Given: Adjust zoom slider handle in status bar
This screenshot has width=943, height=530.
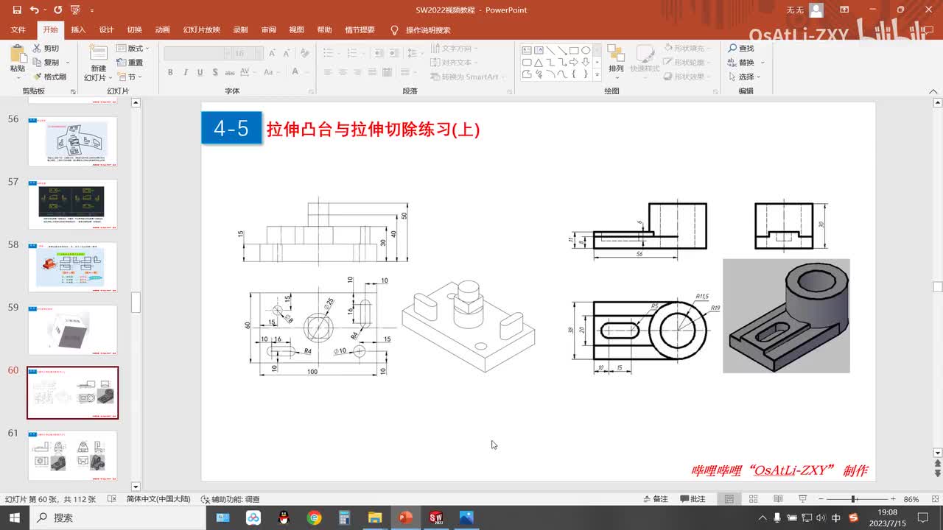Looking at the screenshot, I should click(x=853, y=499).
